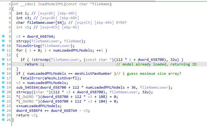Open the ToLowString function reference

click(28, 46)
